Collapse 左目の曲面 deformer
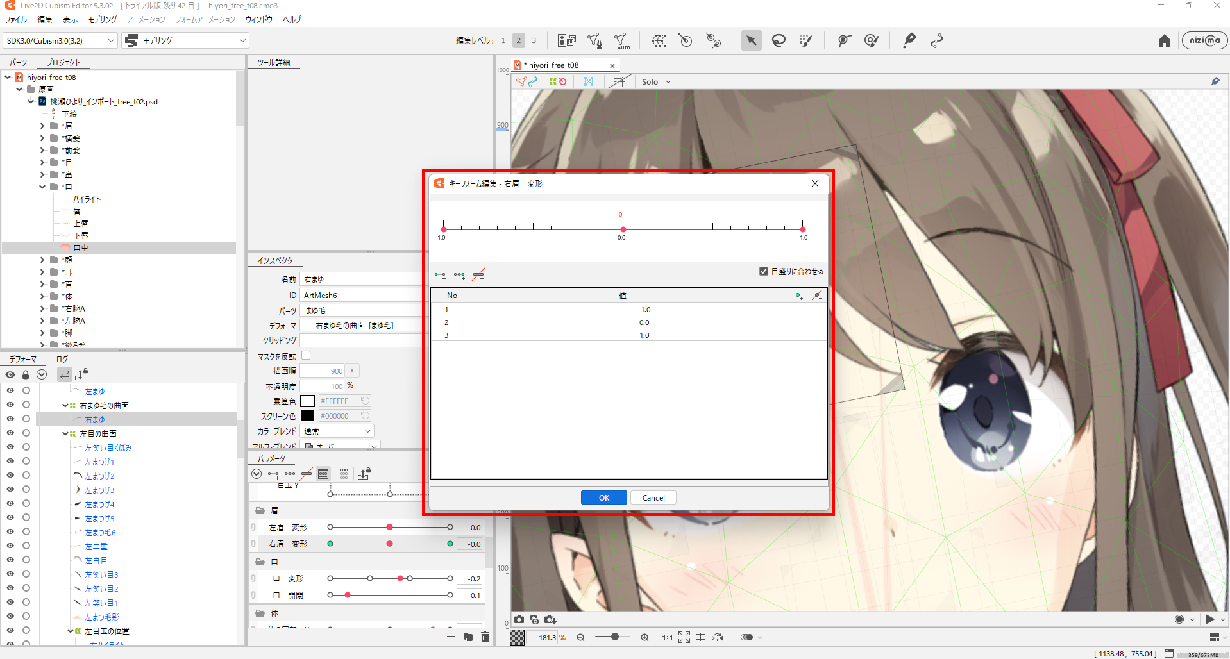The image size is (1230, 659). tap(65, 433)
